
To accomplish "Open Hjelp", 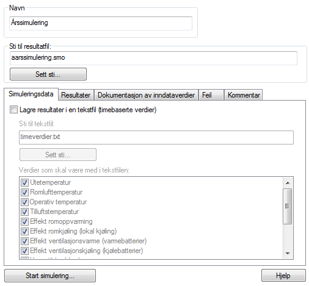I will (x=283, y=276).
